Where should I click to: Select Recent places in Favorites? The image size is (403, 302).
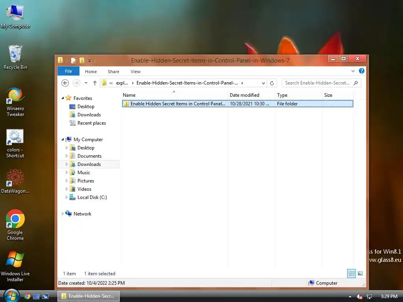click(x=91, y=123)
